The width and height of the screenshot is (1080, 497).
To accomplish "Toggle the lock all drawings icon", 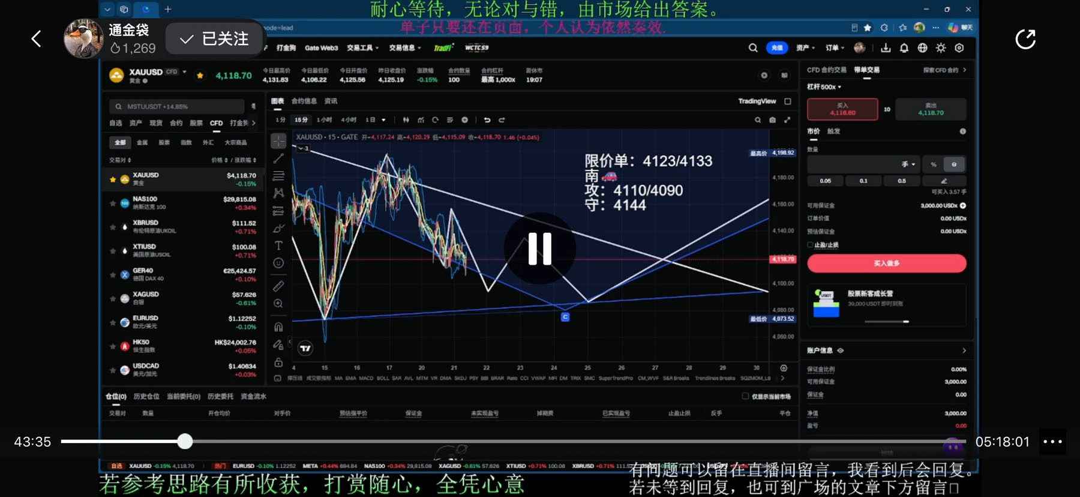I will 278,363.
